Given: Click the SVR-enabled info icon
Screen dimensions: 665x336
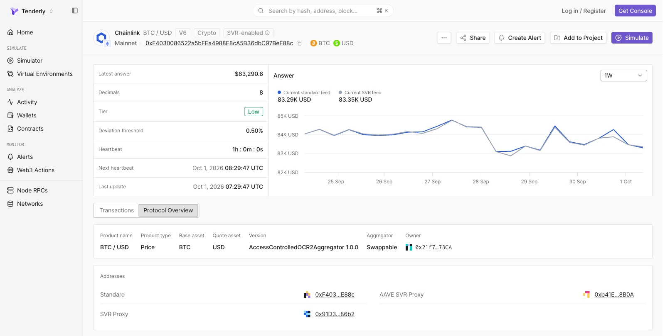Looking at the screenshot, I should (267, 33).
